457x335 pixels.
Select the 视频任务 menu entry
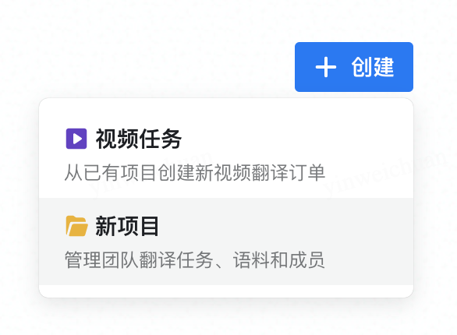[x=226, y=154]
